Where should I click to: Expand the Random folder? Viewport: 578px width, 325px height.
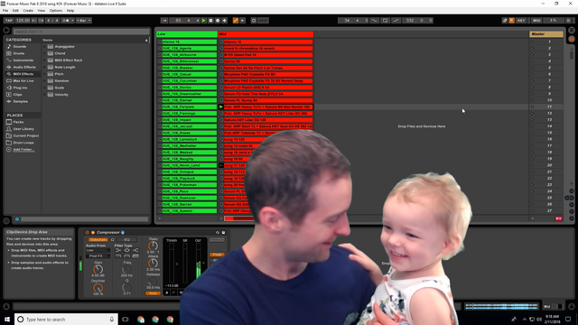44,80
